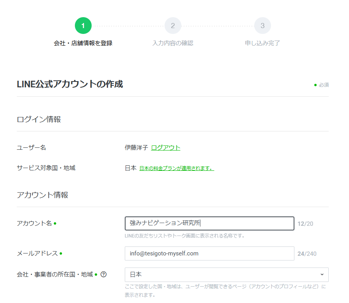Click the アカウント名 field label

point(34,223)
